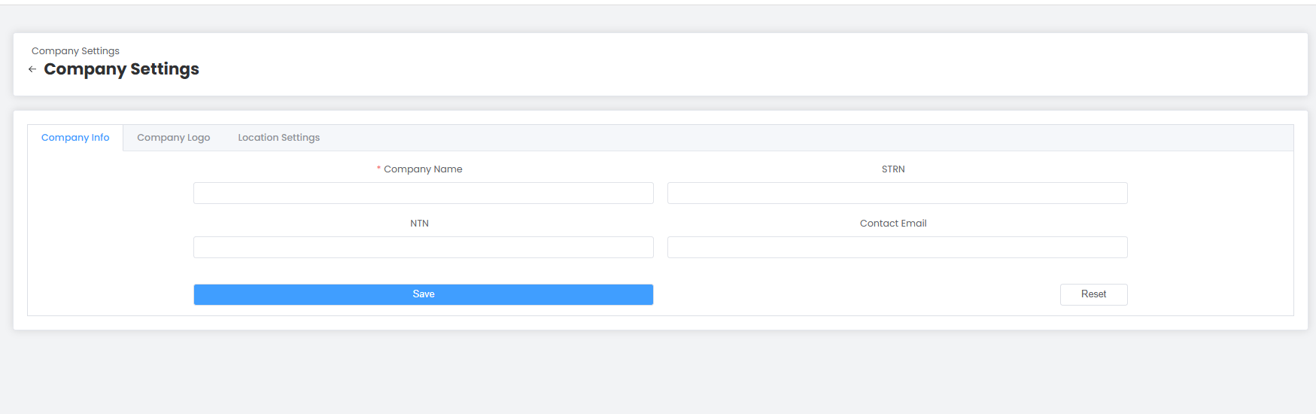This screenshot has height=414, width=1316.
Task: Click empty tab strip area after Location Settings
Action: [752, 138]
